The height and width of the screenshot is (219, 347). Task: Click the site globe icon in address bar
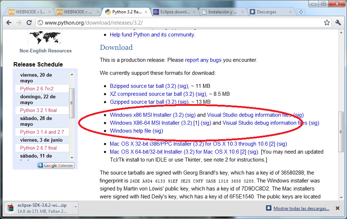pyautogui.click(x=40, y=22)
